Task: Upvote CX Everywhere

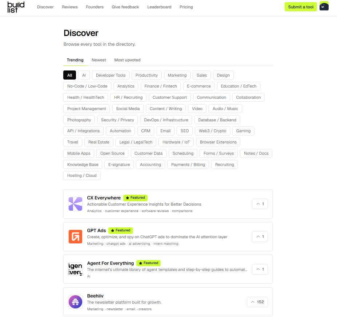Action: click(x=260, y=204)
